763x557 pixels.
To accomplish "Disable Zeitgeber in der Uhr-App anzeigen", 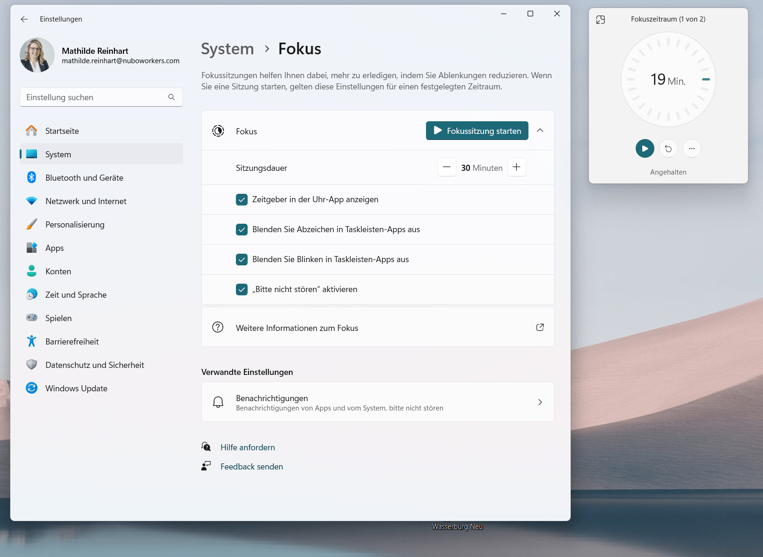I will pyautogui.click(x=242, y=199).
